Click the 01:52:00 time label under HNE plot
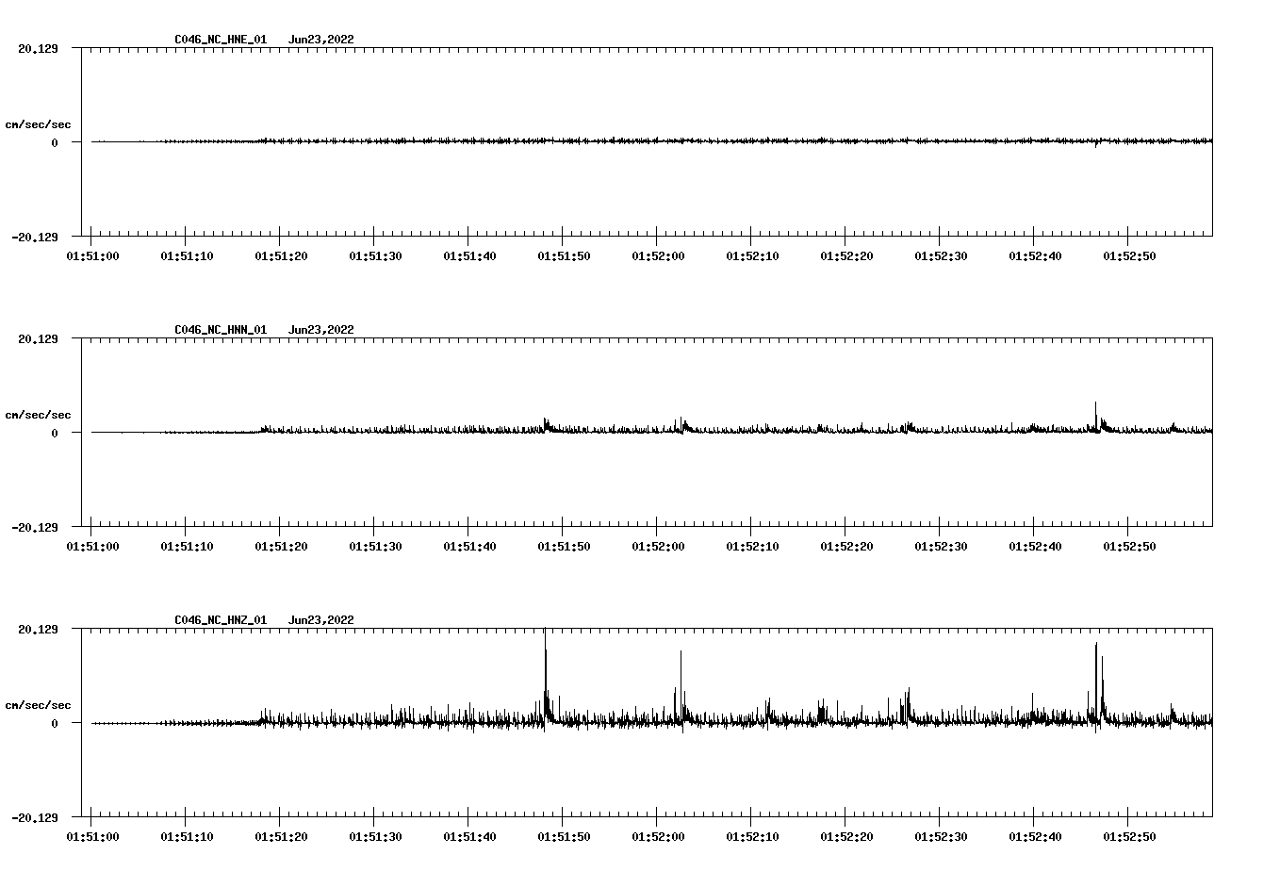This screenshot has width=1280, height=871. [x=658, y=255]
